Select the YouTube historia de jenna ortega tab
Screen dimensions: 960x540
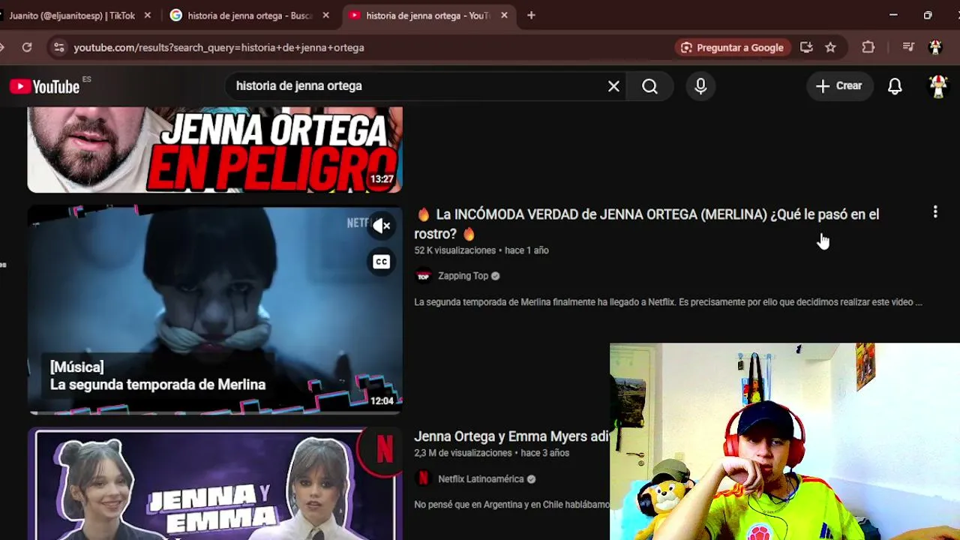[x=429, y=15]
